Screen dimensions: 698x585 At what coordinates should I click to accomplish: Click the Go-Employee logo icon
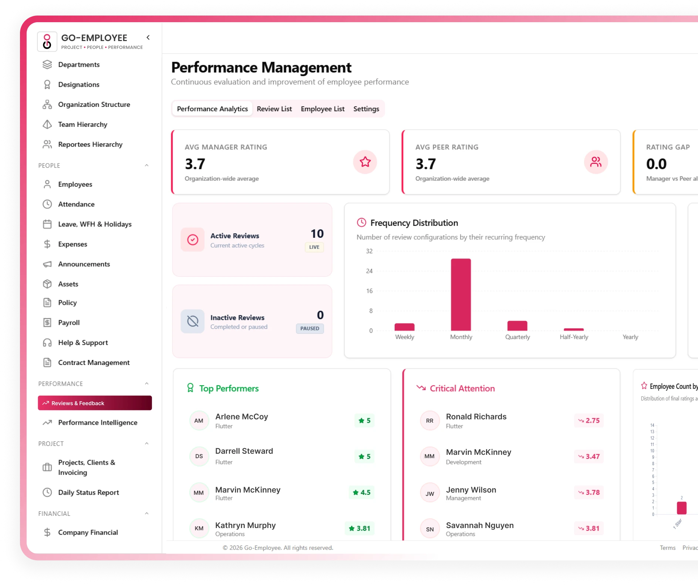pos(47,41)
